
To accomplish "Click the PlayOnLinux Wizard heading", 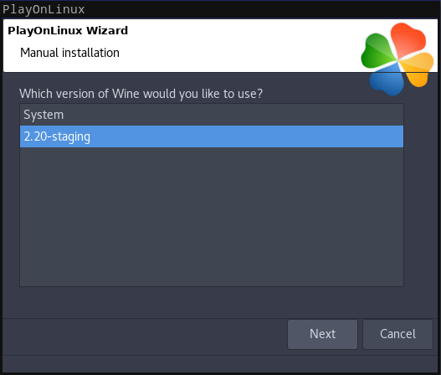I will click(68, 31).
